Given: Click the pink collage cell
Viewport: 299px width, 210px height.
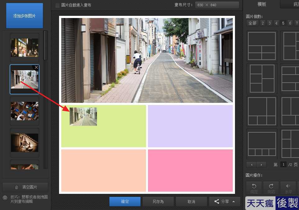Looking at the screenshot, I should pos(190,171).
